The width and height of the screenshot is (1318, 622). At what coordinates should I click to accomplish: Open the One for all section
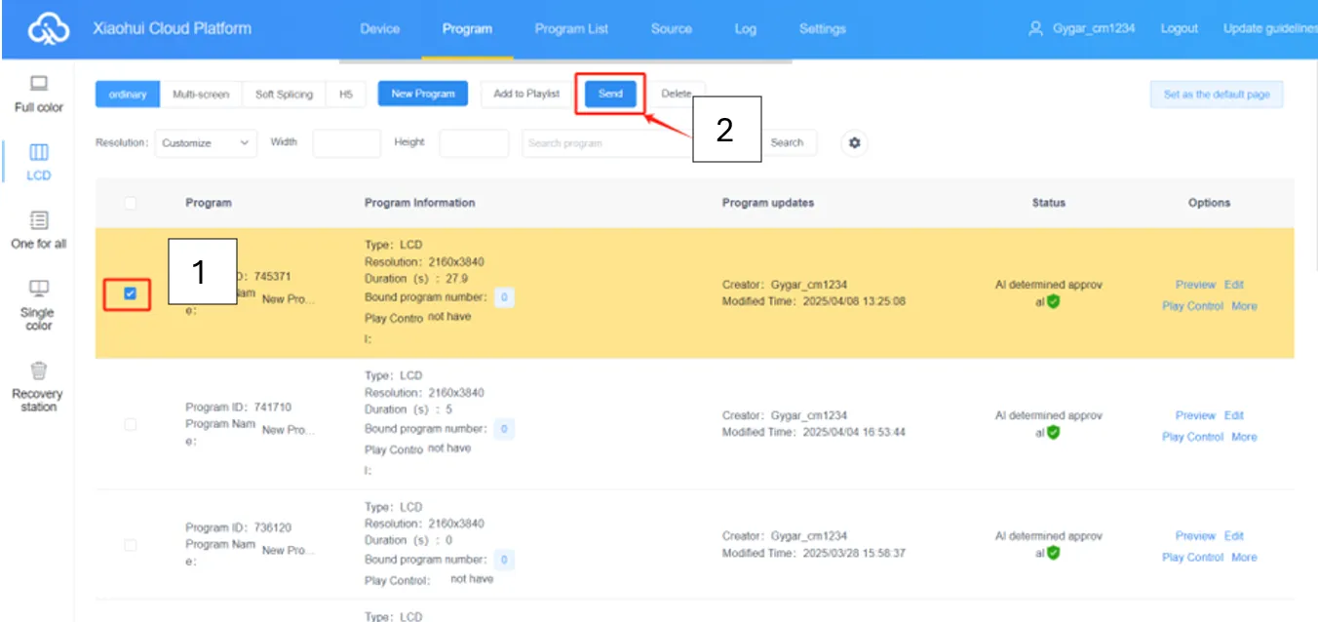pyautogui.click(x=39, y=230)
